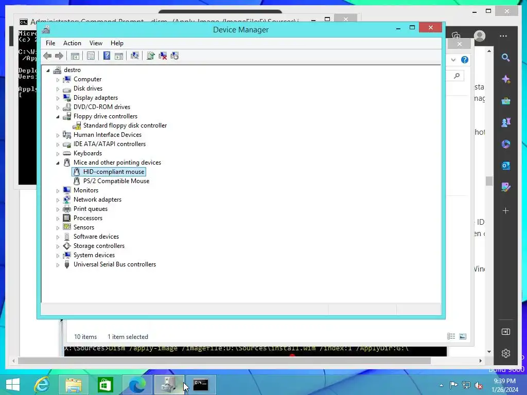Expand DVD/CD-ROM drives category

pos(58,107)
